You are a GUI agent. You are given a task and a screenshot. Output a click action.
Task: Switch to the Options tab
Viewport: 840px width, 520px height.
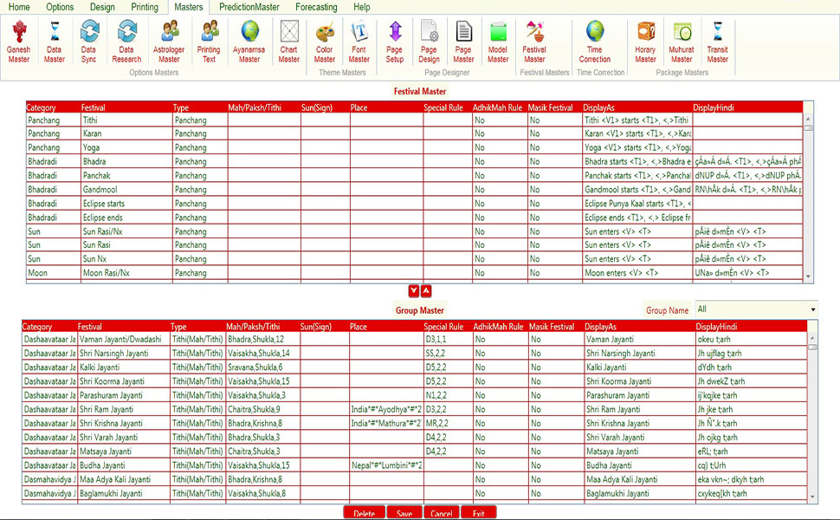pyautogui.click(x=60, y=7)
